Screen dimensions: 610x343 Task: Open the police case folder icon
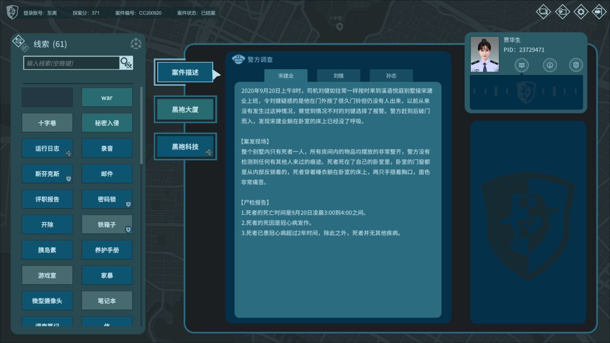click(562, 12)
